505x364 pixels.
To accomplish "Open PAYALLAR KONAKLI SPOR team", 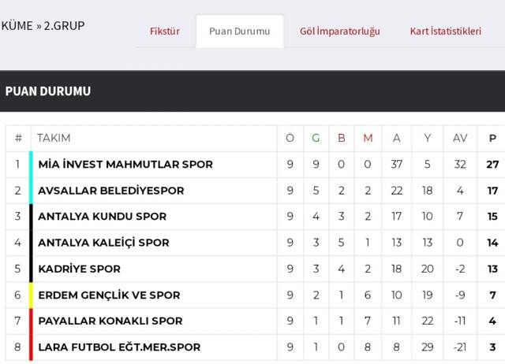I will [110, 321].
